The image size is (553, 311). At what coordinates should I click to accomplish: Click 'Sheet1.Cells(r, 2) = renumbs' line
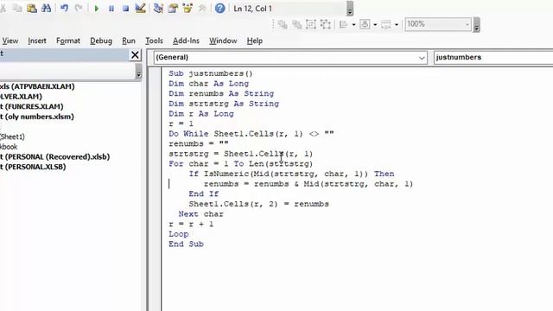pyautogui.click(x=258, y=204)
